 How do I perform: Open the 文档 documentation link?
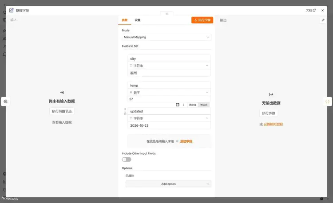[311, 10]
